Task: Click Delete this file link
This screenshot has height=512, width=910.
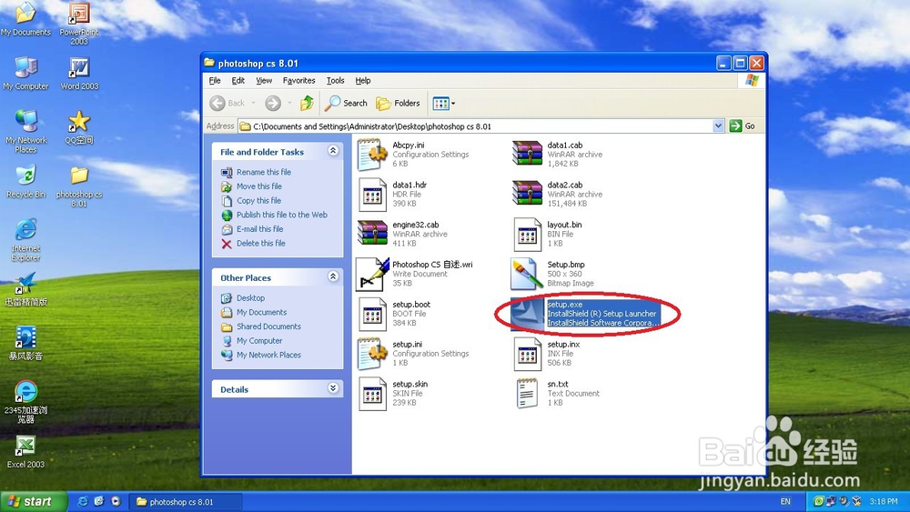Action: [261, 243]
